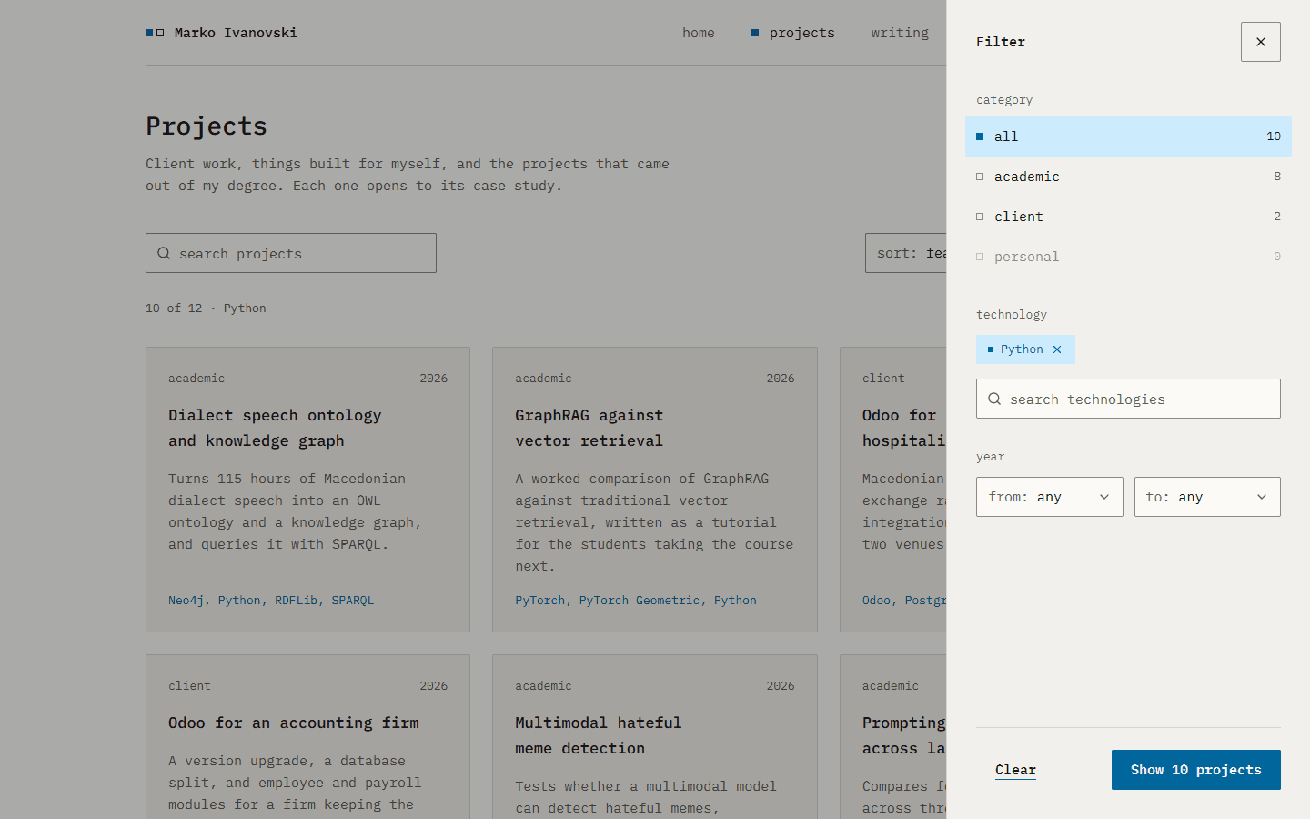Image resolution: width=1310 pixels, height=819 pixels.
Task: Go to the home page
Action: [699, 33]
